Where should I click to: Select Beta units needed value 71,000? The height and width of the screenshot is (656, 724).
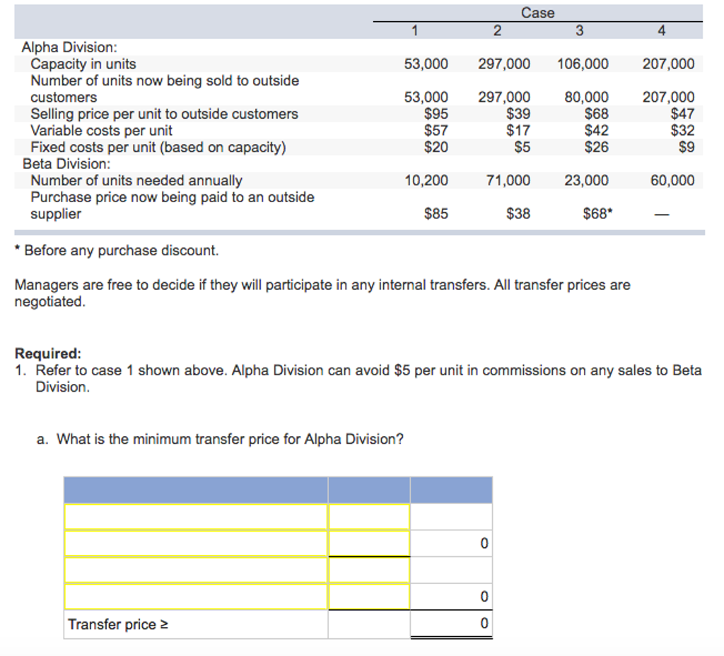[x=508, y=180]
